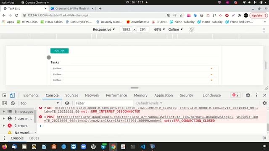Switch to the Application tab
The image size is (269, 151).
click(164, 95)
